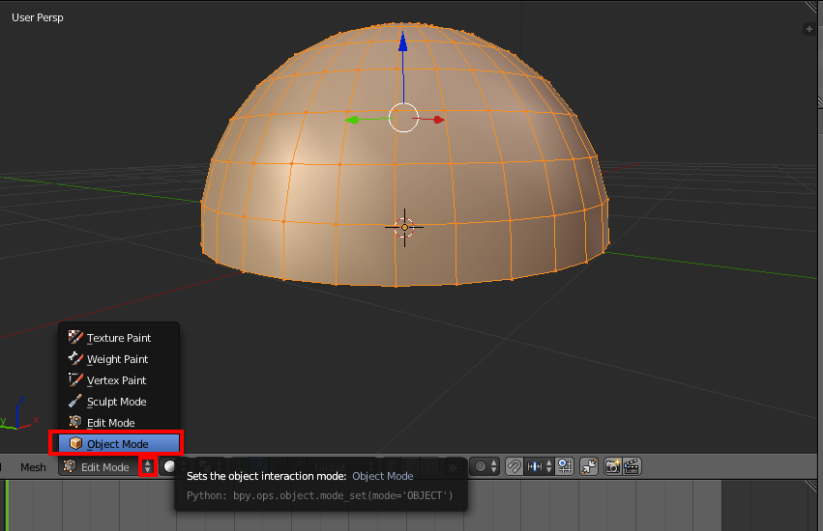Image resolution: width=823 pixels, height=531 pixels.
Task: Click the OpenGL render animation clapperboard icon
Action: tap(632, 466)
